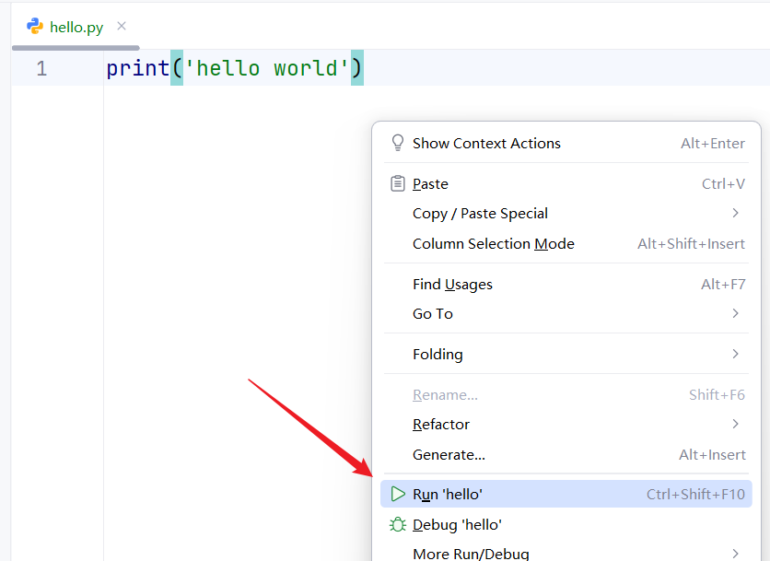Open the More Run/Debug submenu chevron
The width and height of the screenshot is (770, 561).
[x=735, y=554]
